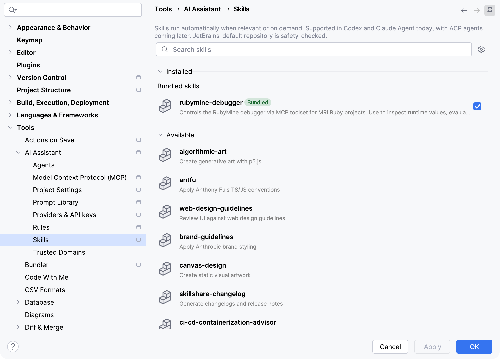This screenshot has height=359, width=500.
Task: Click the algorithmic-art skill icon
Action: click(165, 155)
